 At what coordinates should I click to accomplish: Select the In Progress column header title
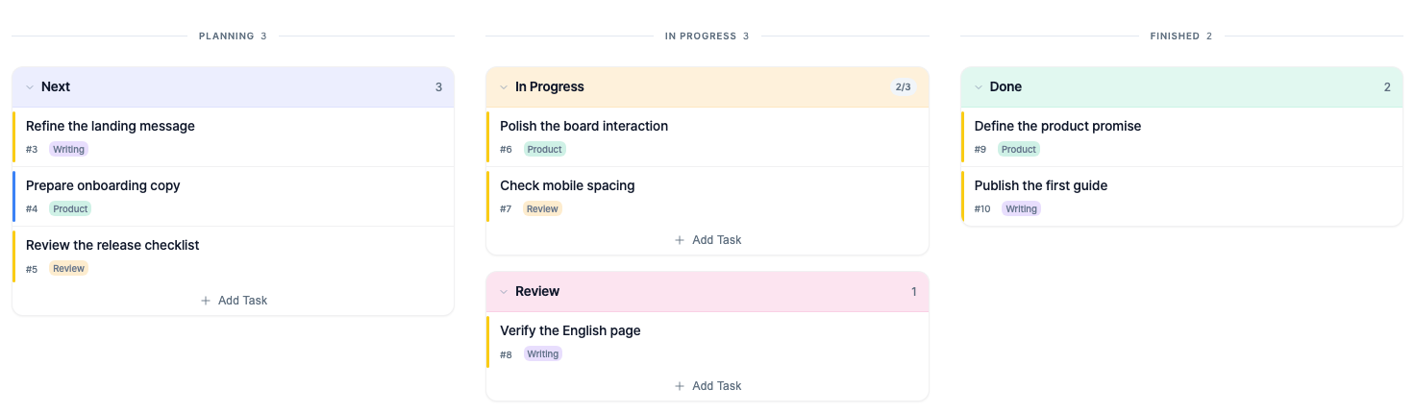point(550,87)
